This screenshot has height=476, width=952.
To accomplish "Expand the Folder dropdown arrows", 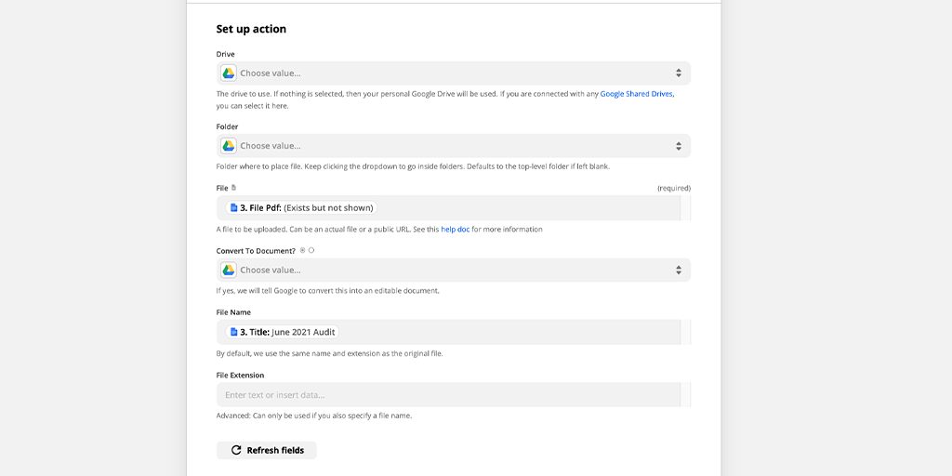I will (x=678, y=146).
